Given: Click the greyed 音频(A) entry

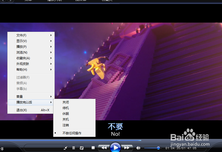Looking at the screenshot, I should click(31, 83).
